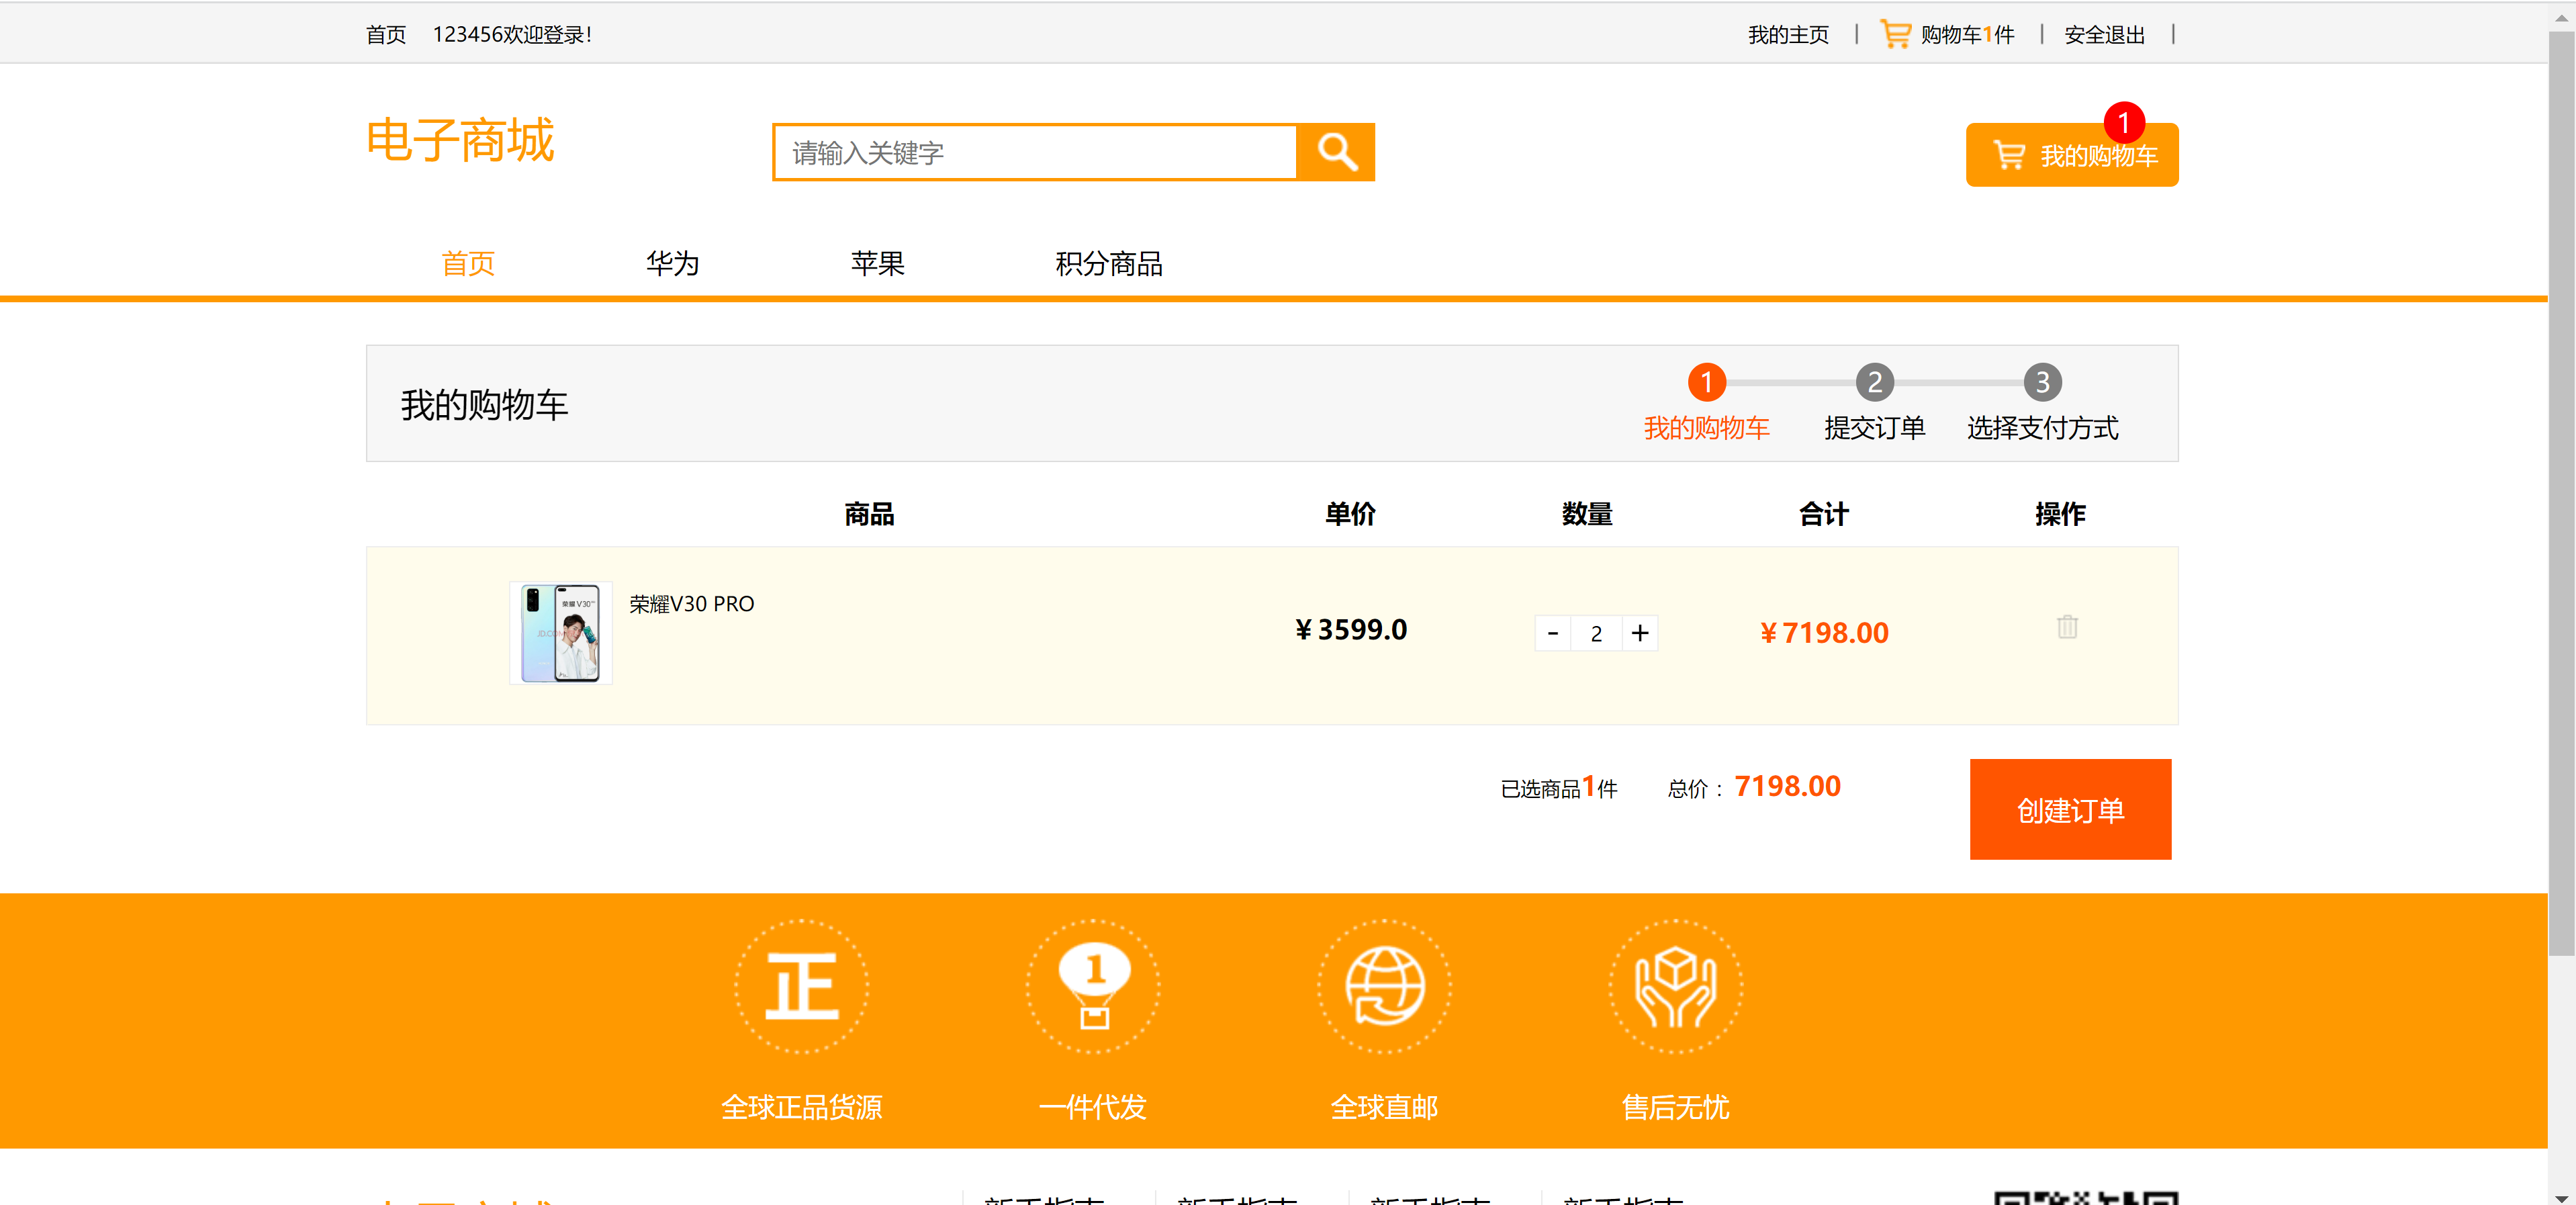
Task: Open 我的主页
Action: tap(1788, 33)
